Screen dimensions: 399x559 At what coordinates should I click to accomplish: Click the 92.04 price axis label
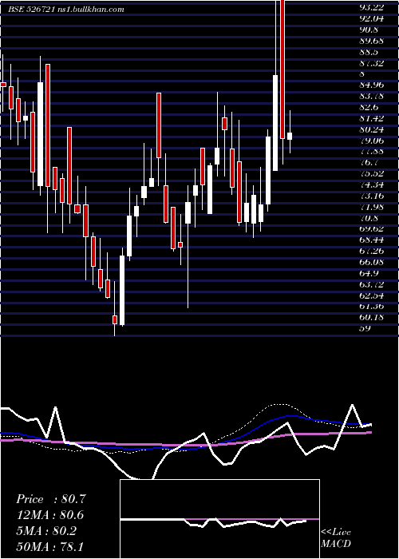tap(373, 18)
